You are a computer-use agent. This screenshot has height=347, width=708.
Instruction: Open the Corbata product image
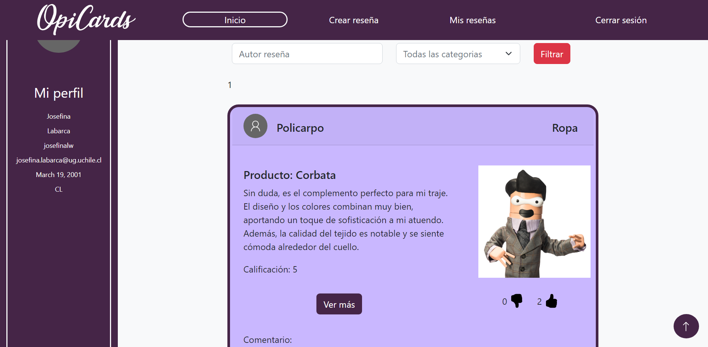534,222
